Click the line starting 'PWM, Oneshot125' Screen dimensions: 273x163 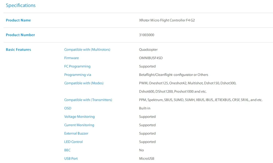188,83
